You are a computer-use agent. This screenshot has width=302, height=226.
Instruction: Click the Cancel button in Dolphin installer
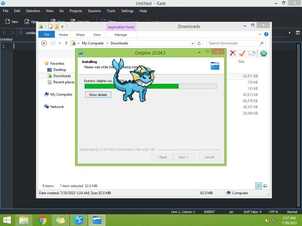tap(209, 157)
